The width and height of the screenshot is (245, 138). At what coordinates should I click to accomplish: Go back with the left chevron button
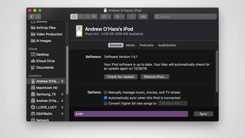[x=32, y=17]
